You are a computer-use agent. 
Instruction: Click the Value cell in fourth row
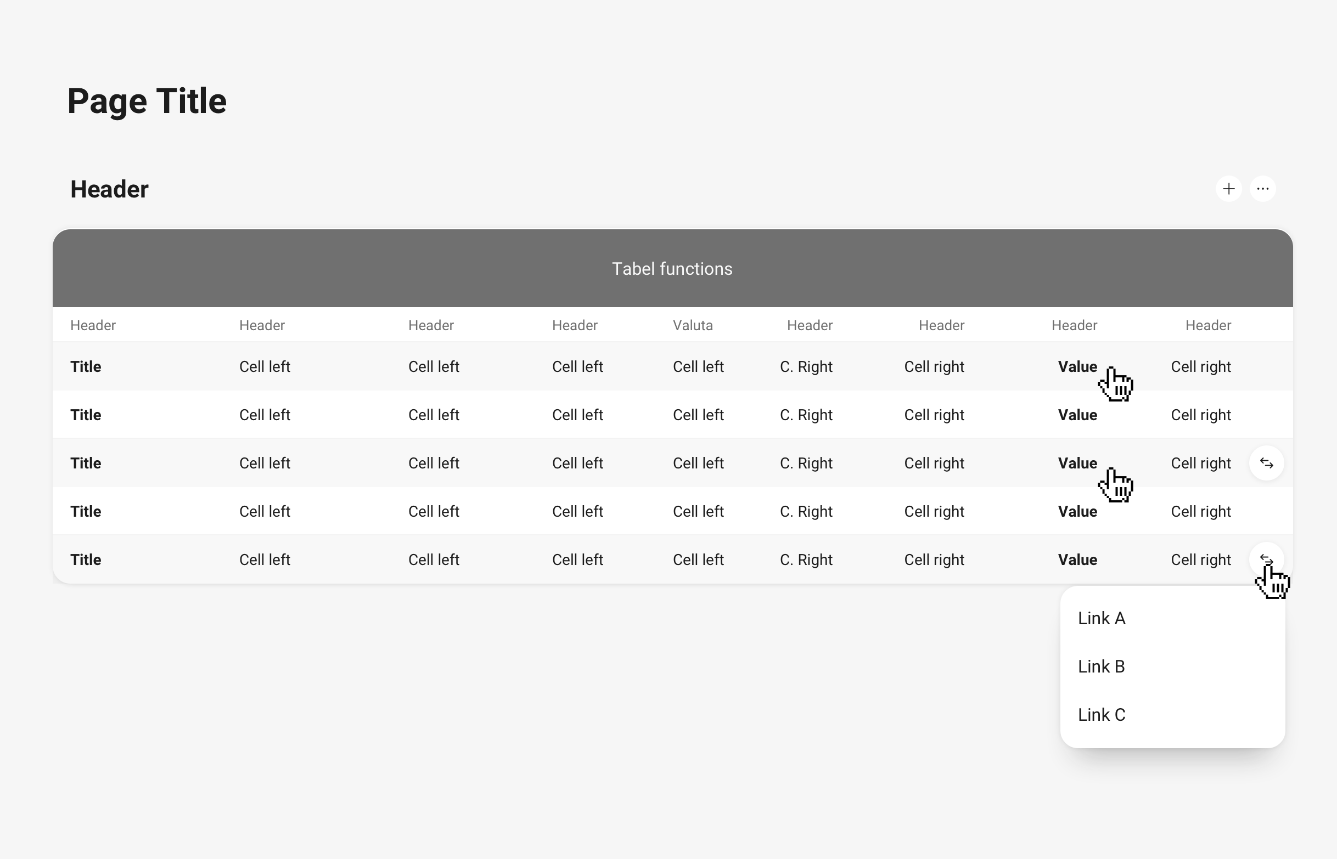1076,511
